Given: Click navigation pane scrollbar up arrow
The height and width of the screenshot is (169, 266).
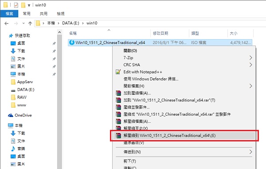Looking at the screenshot, I should click(x=59, y=32).
